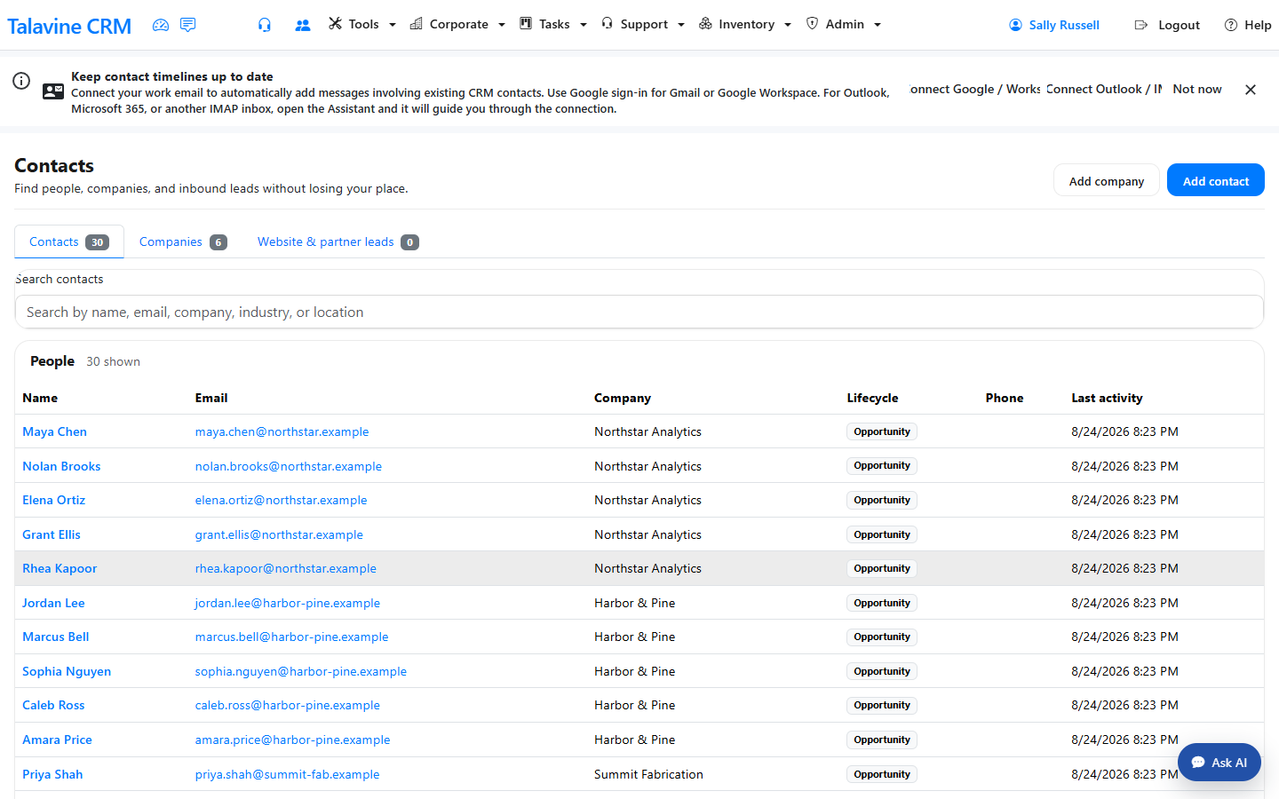This screenshot has height=799, width=1279.
Task: Click the Tools wrench icon
Action: 335,24
